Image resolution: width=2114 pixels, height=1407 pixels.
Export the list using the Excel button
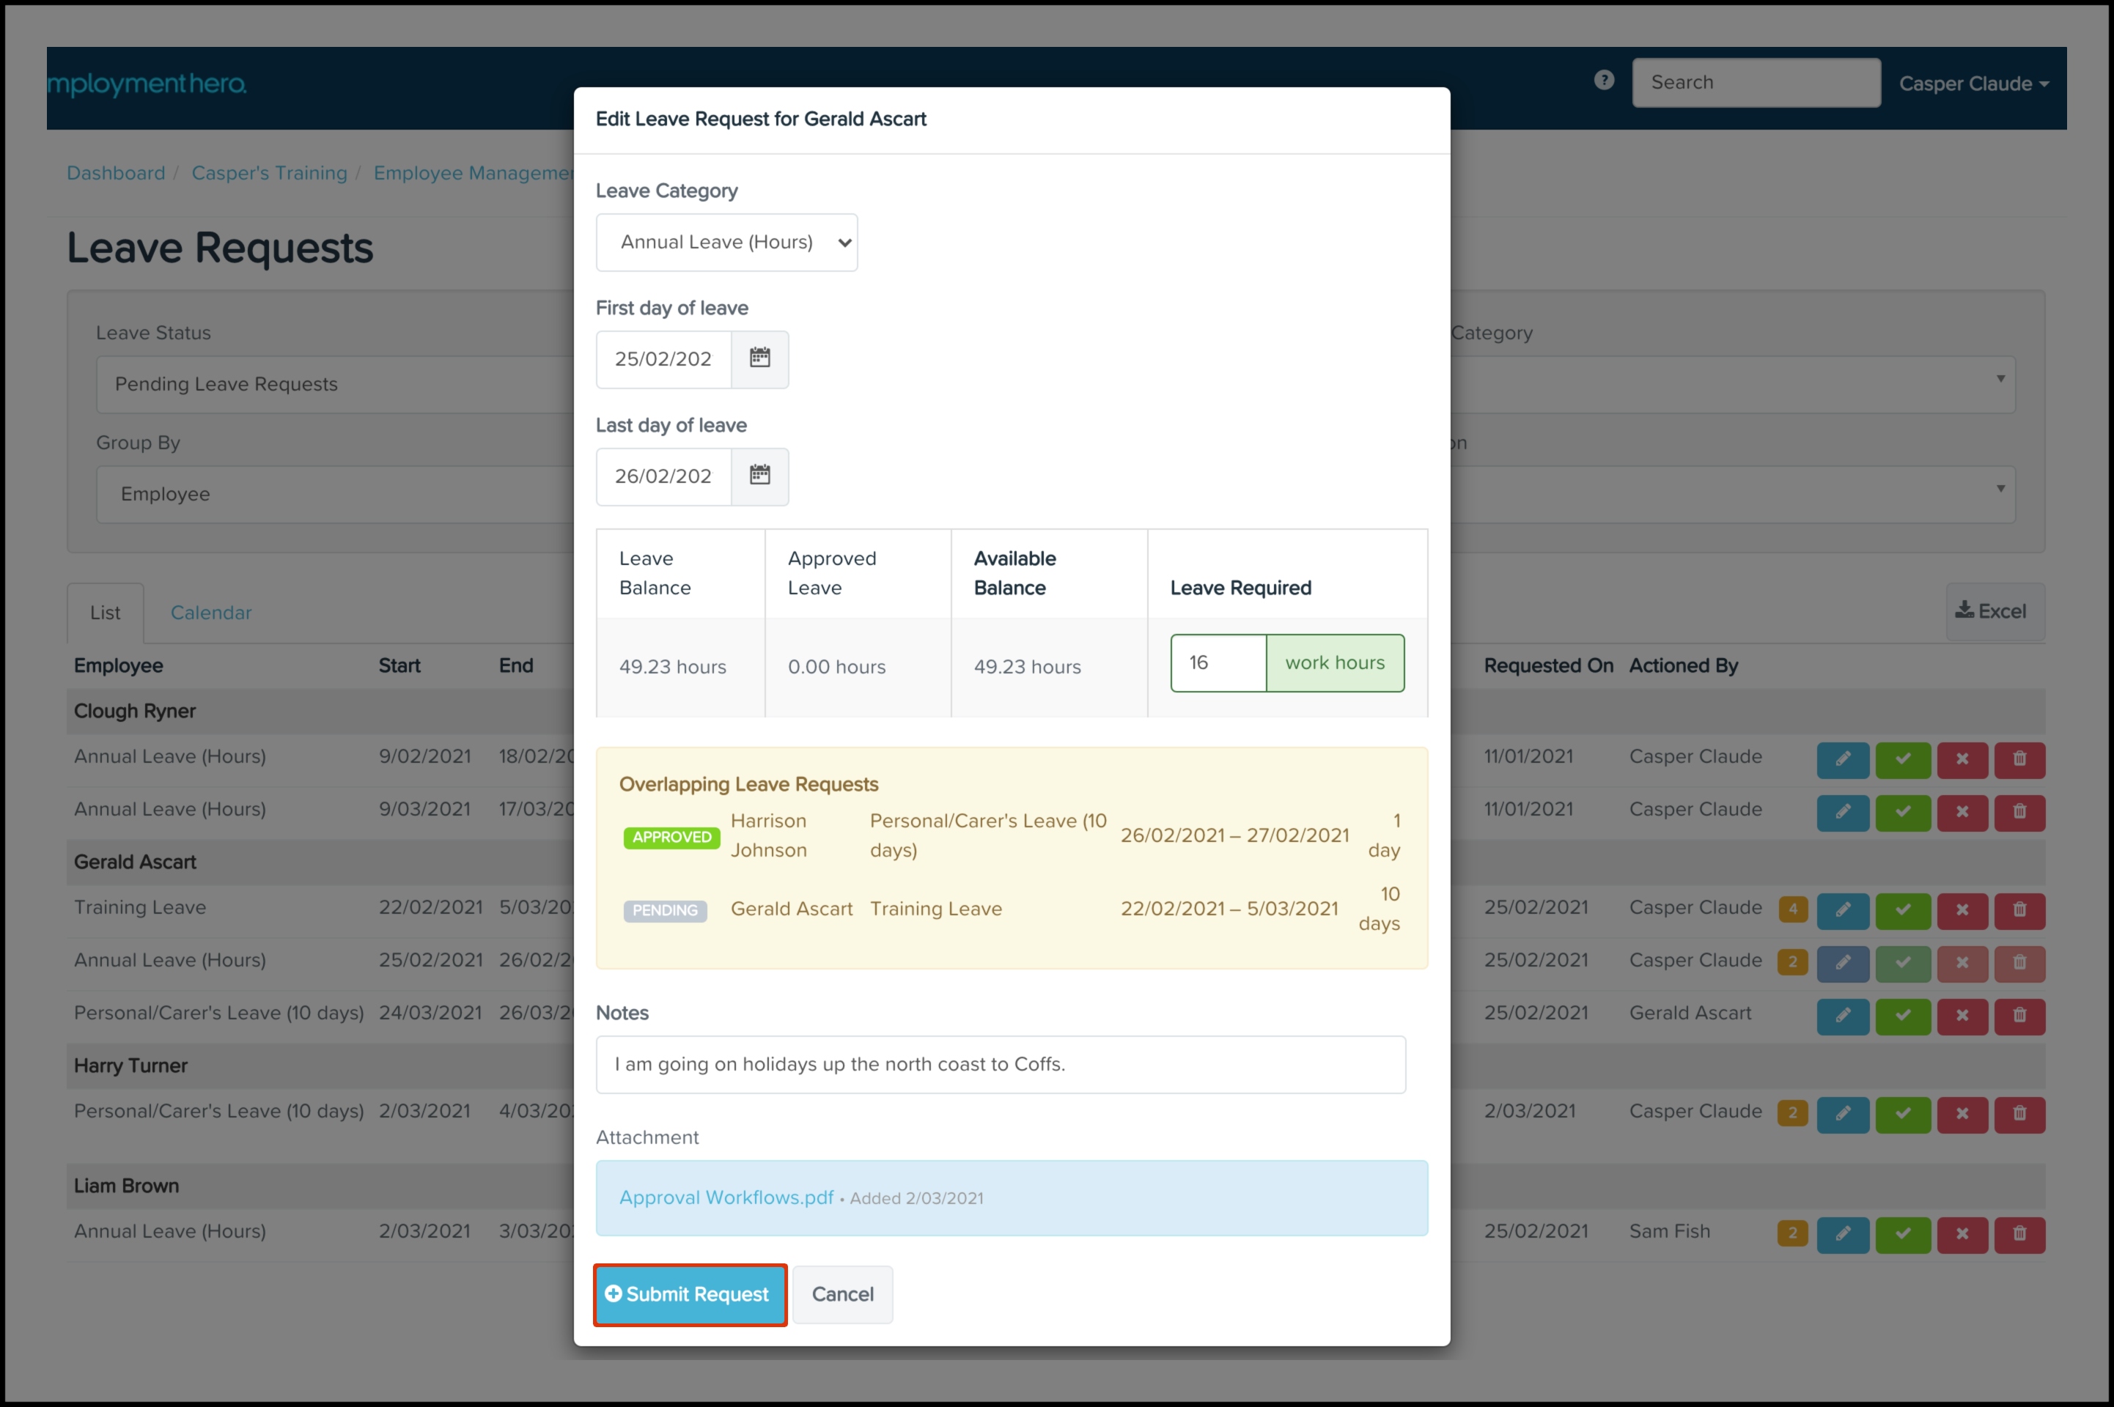click(x=1994, y=611)
